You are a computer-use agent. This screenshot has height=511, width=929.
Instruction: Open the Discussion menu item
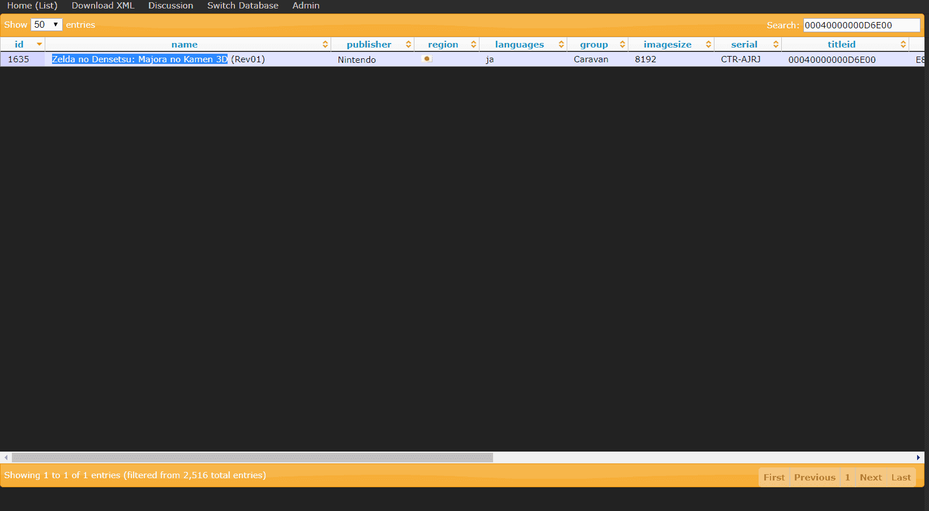click(x=170, y=6)
